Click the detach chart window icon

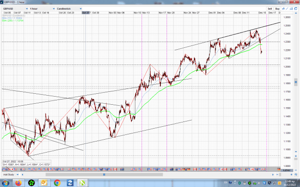point(296,9)
